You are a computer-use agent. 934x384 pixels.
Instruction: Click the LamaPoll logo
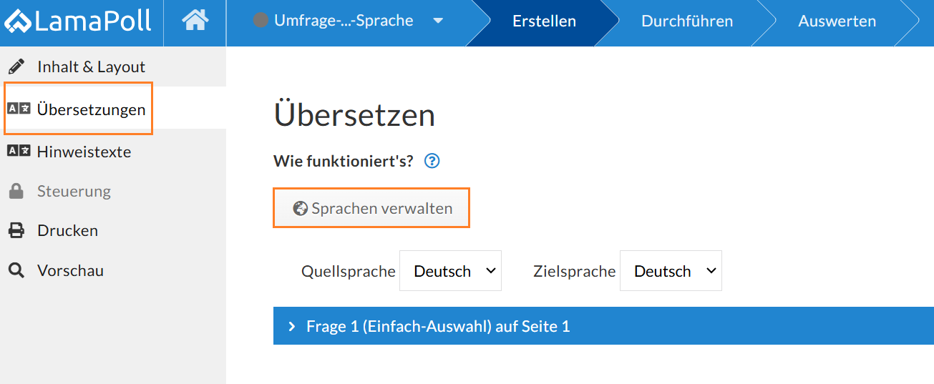pyautogui.click(x=77, y=21)
